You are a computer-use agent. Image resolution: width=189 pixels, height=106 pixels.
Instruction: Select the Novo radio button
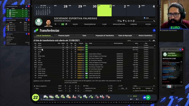click(35, 88)
